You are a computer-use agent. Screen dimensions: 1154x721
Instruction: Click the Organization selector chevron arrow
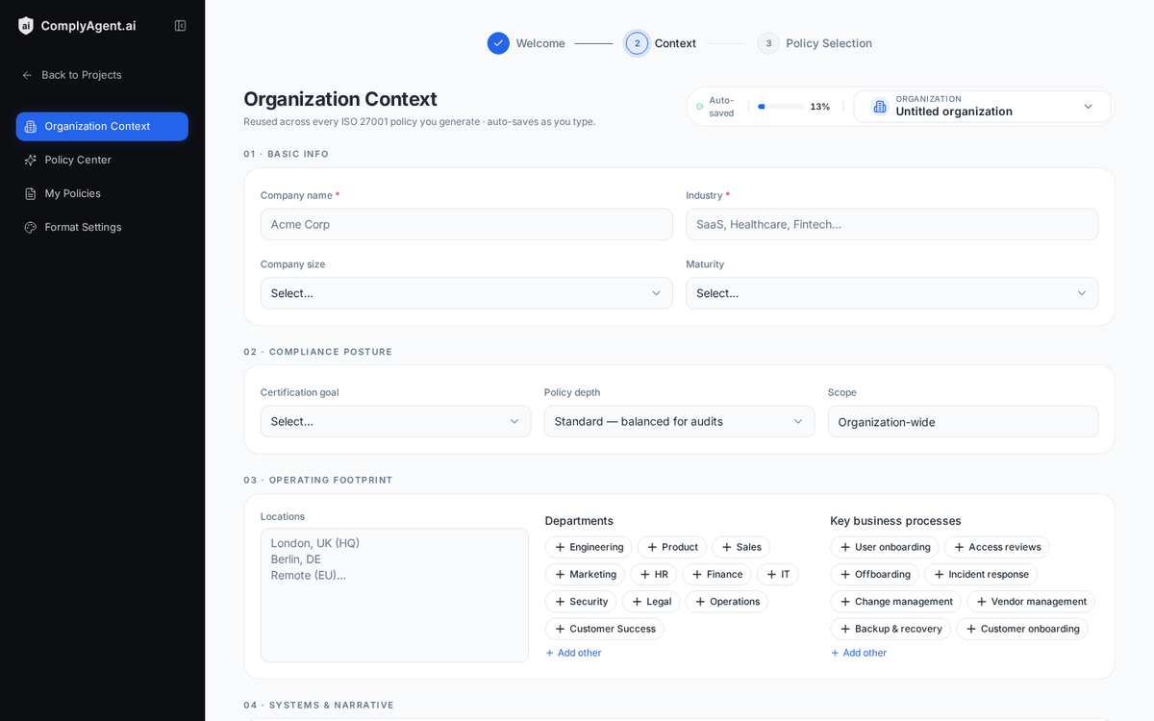(x=1088, y=107)
